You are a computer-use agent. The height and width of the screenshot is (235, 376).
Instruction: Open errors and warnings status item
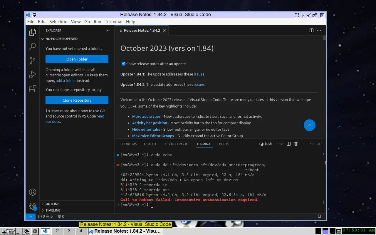45,216
